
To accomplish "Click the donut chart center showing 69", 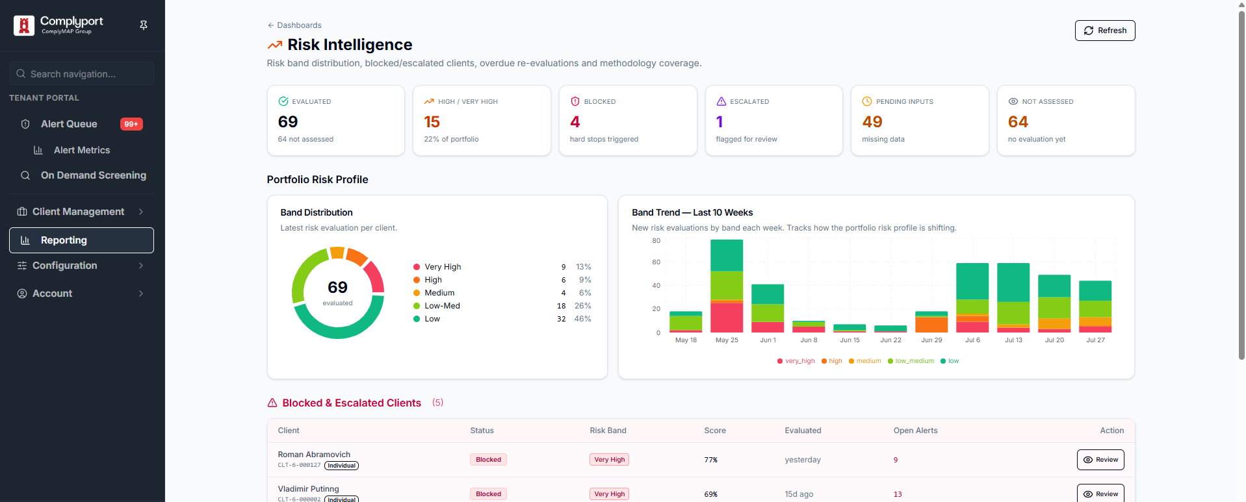I will point(338,288).
